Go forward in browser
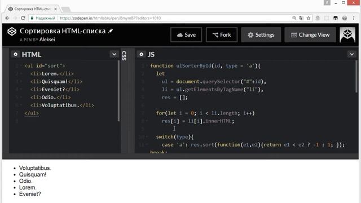 [x=15, y=18]
